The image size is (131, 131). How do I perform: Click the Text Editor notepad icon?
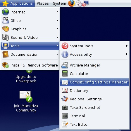coord(65,124)
